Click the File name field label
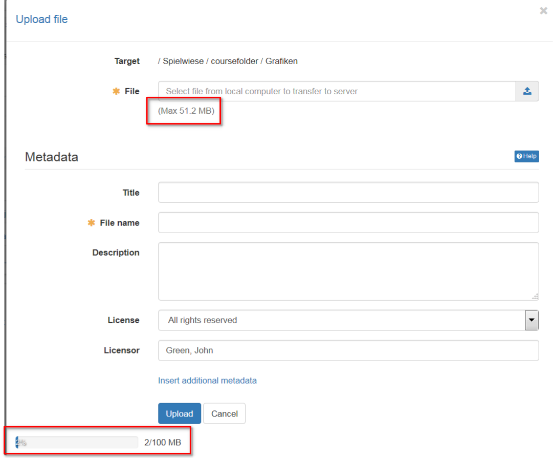 coord(119,223)
